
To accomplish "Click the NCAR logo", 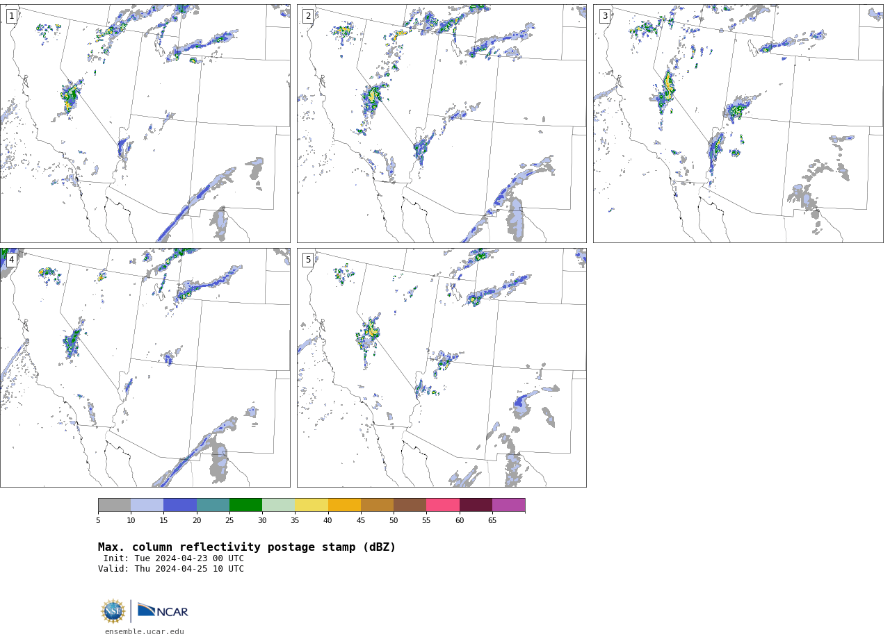I will coord(163,610).
